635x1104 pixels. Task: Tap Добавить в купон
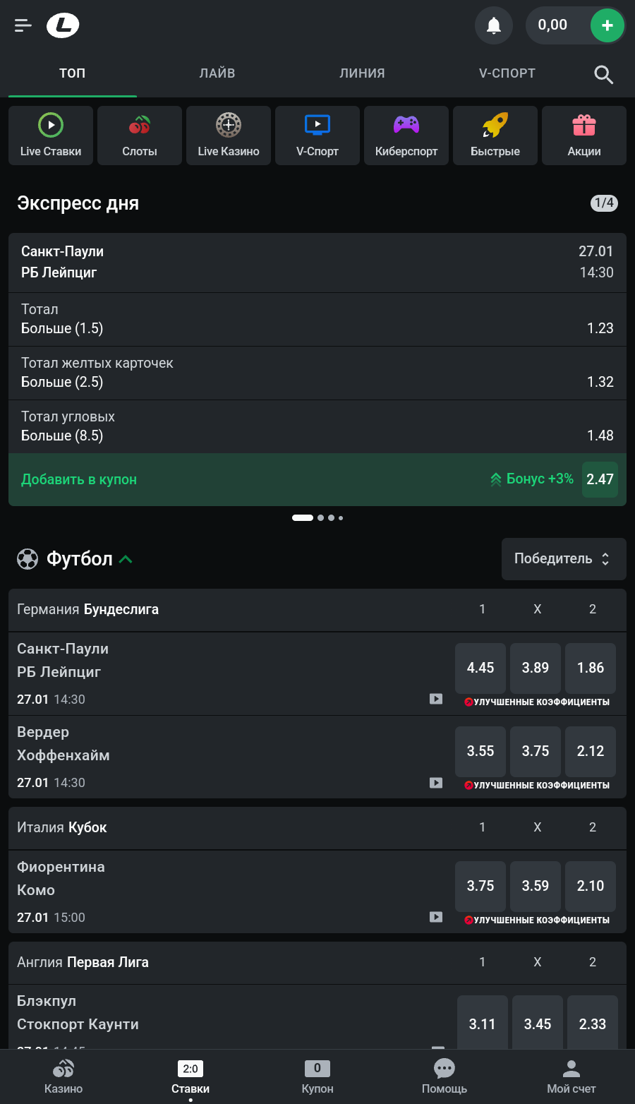point(79,479)
